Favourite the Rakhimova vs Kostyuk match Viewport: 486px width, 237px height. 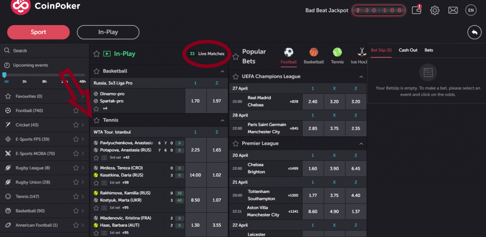[96, 208]
